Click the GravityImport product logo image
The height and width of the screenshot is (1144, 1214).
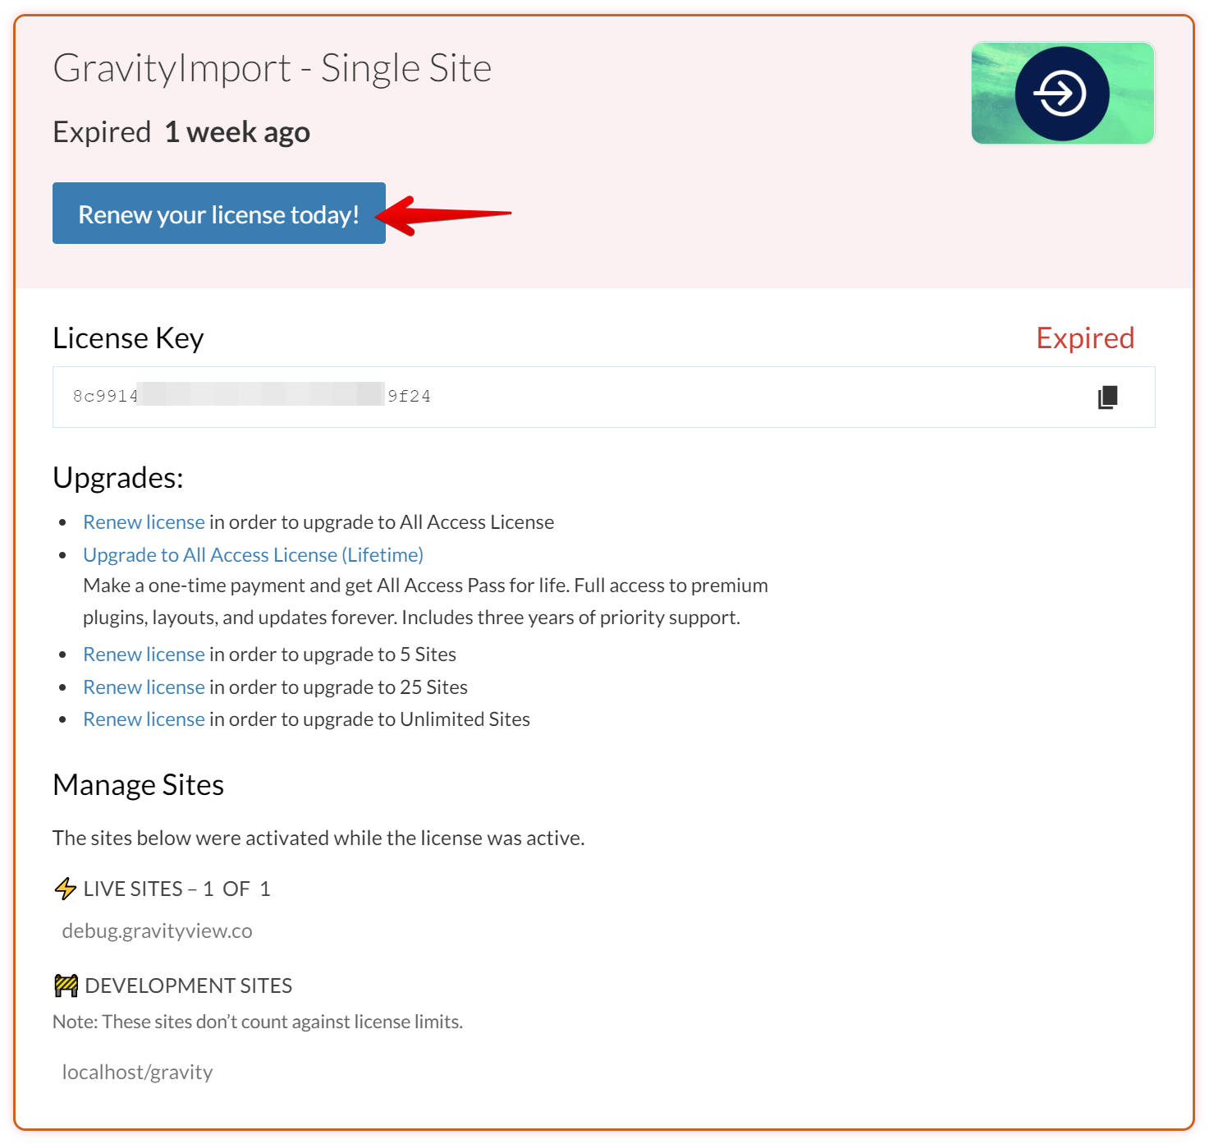1062,94
